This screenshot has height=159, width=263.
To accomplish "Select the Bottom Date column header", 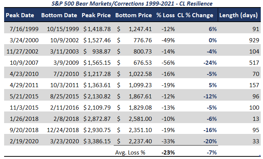I will [59, 15].
